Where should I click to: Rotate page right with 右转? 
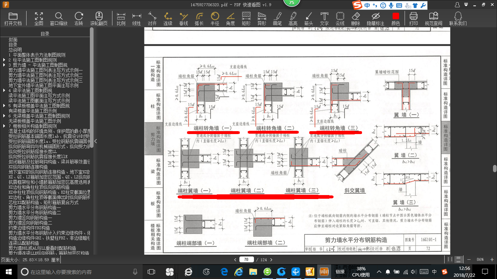[79, 19]
